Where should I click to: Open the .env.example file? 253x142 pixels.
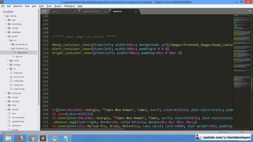pos(18,118)
